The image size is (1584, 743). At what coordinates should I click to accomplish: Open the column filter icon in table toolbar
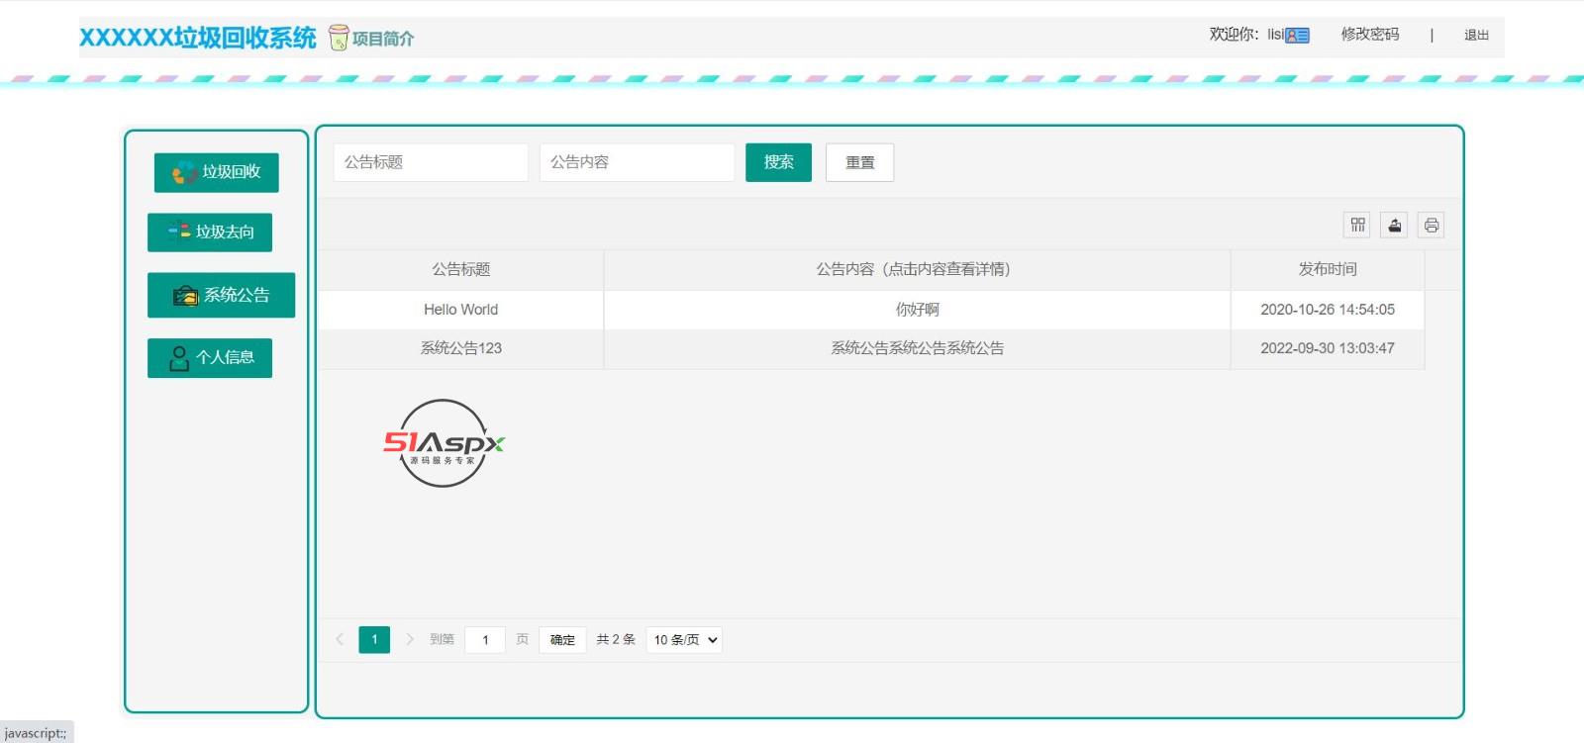[1357, 226]
